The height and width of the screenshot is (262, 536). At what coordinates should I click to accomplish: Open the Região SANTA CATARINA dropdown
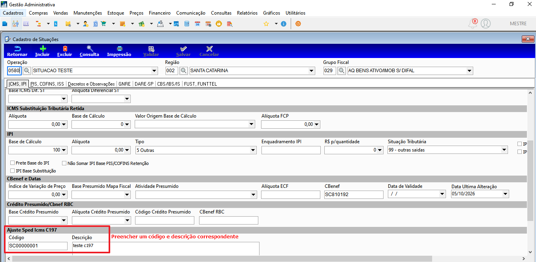click(x=312, y=71)
